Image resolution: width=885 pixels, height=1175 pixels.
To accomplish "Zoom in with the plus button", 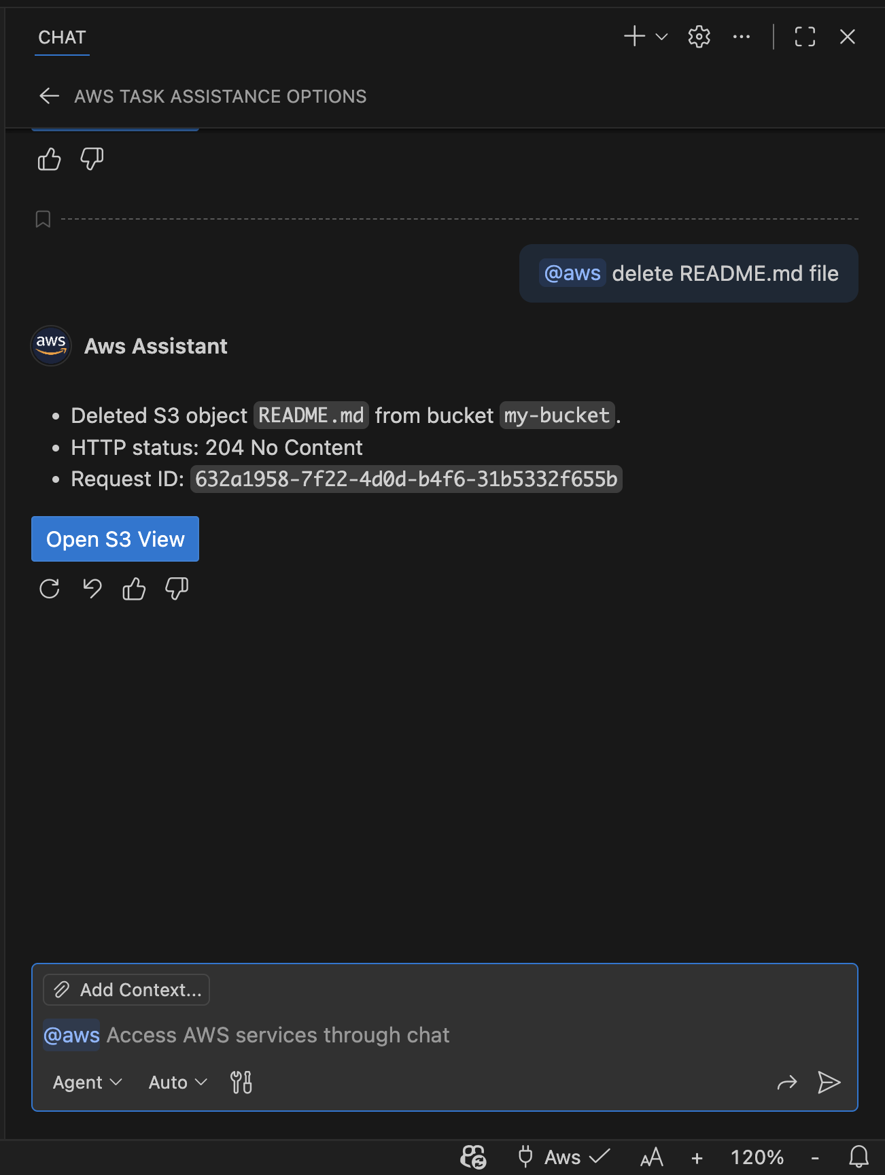I will pyautogui.click(x=697, y=1157).
